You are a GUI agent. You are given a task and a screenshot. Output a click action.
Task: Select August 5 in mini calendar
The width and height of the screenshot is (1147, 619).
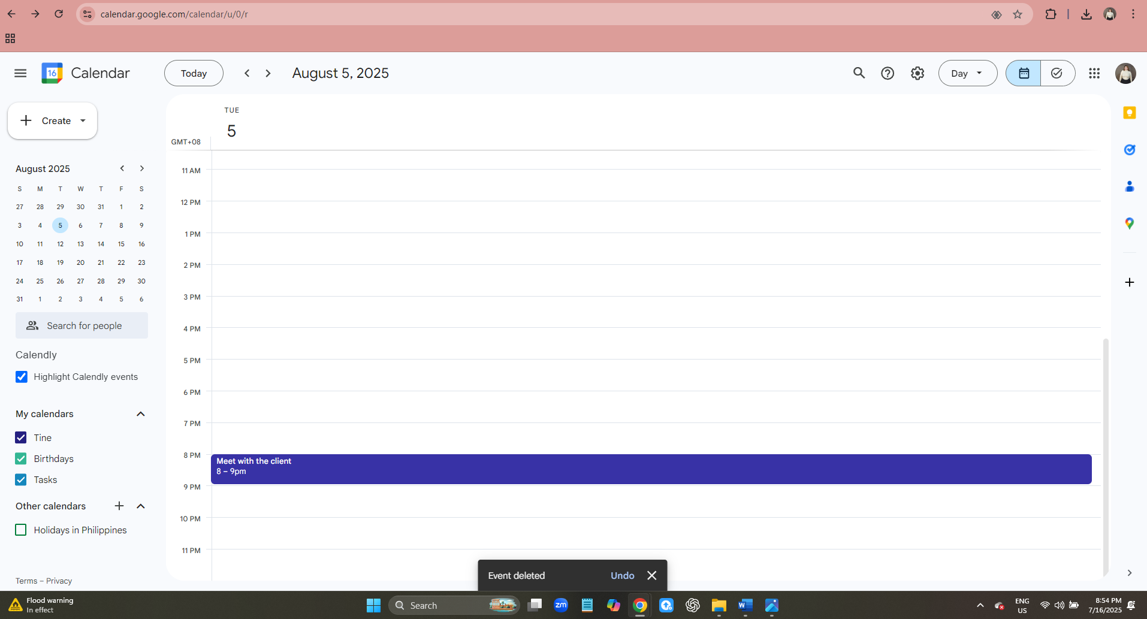tap(60, 225)
